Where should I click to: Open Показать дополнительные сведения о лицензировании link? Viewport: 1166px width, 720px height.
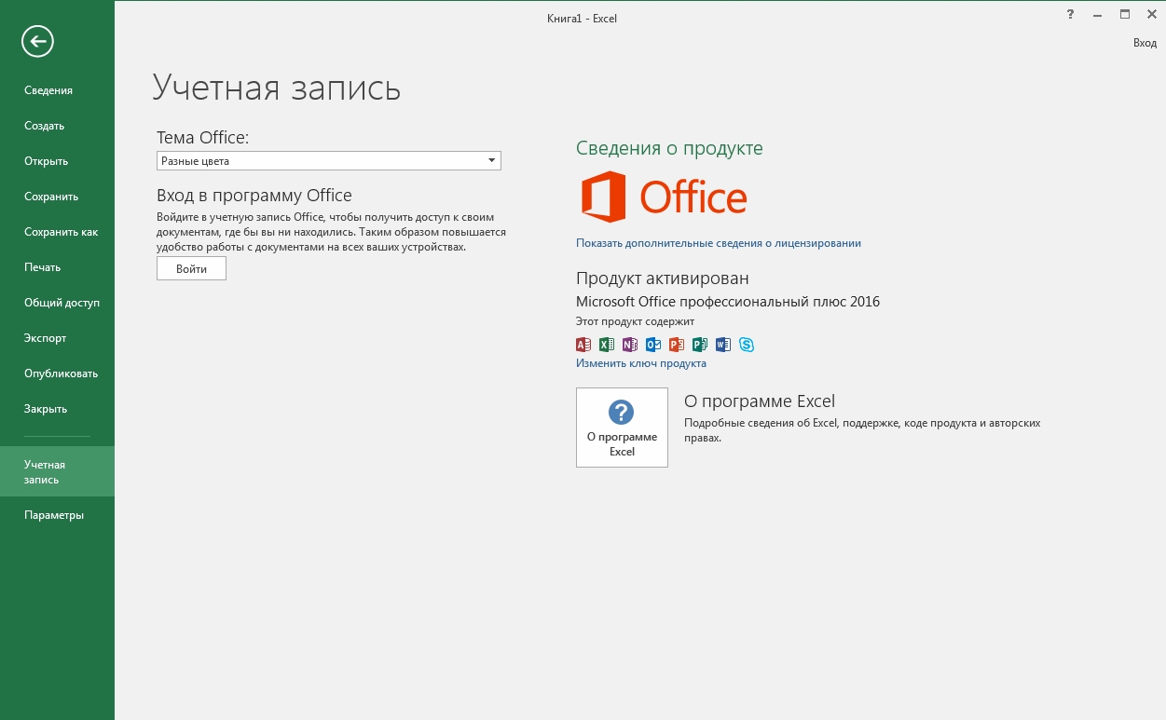[719, 243]
